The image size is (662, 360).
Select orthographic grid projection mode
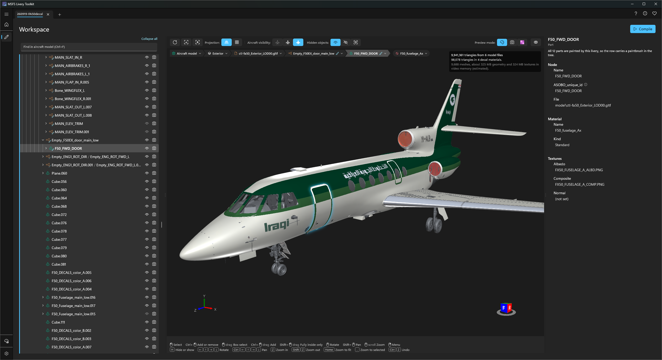(237, 42)
